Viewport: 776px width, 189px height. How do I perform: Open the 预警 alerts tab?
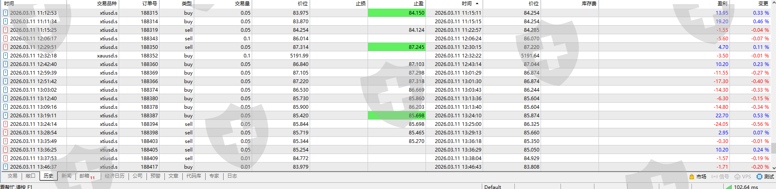pos(155,176)
